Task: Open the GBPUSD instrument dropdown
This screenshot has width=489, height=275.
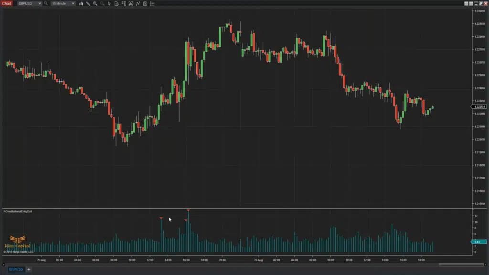Action: (x=26, y=3)
